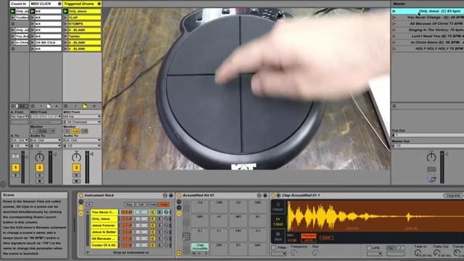Arm the Triggered Drums track for recording
The image size is (464, 261).
[x=76, y=181]
